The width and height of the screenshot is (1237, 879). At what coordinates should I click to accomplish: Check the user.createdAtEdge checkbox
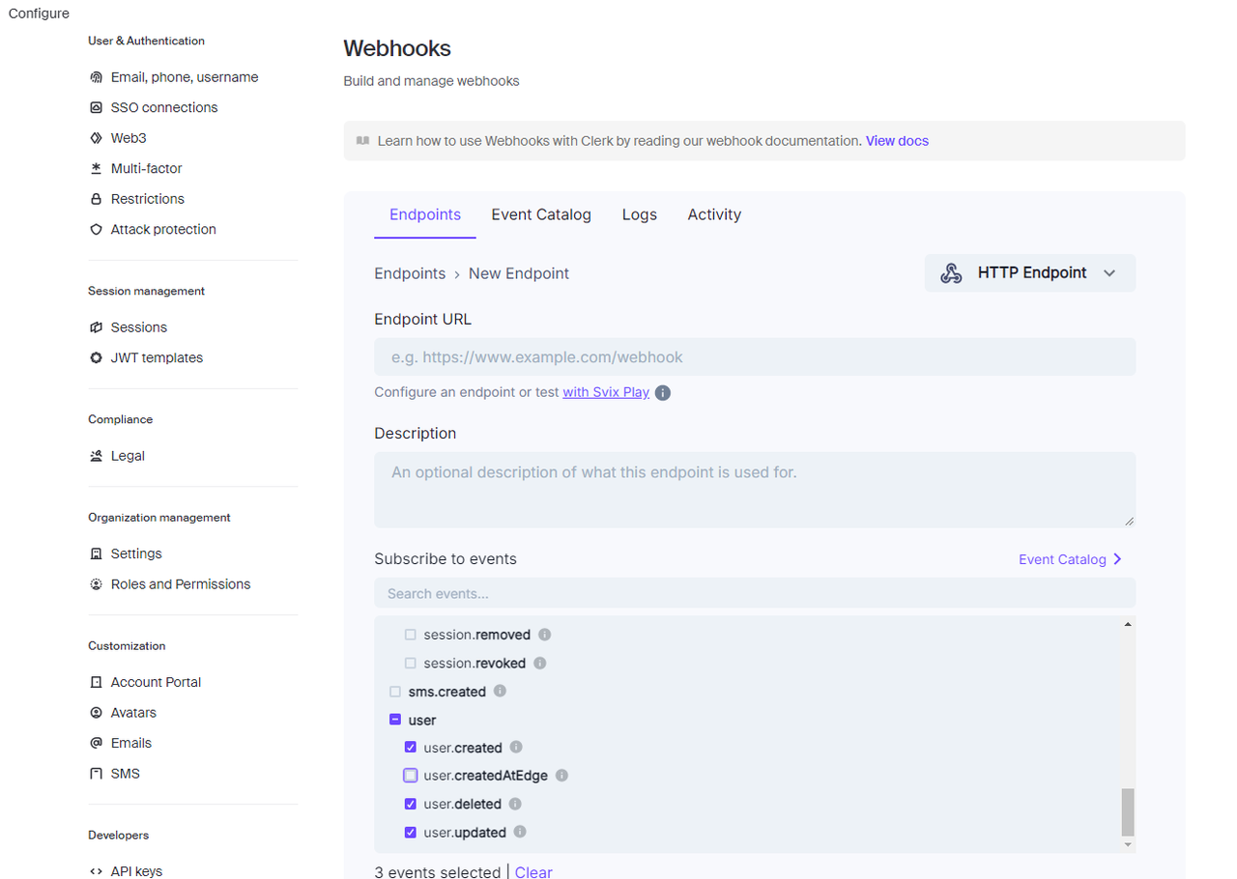[x=411, y=776]
